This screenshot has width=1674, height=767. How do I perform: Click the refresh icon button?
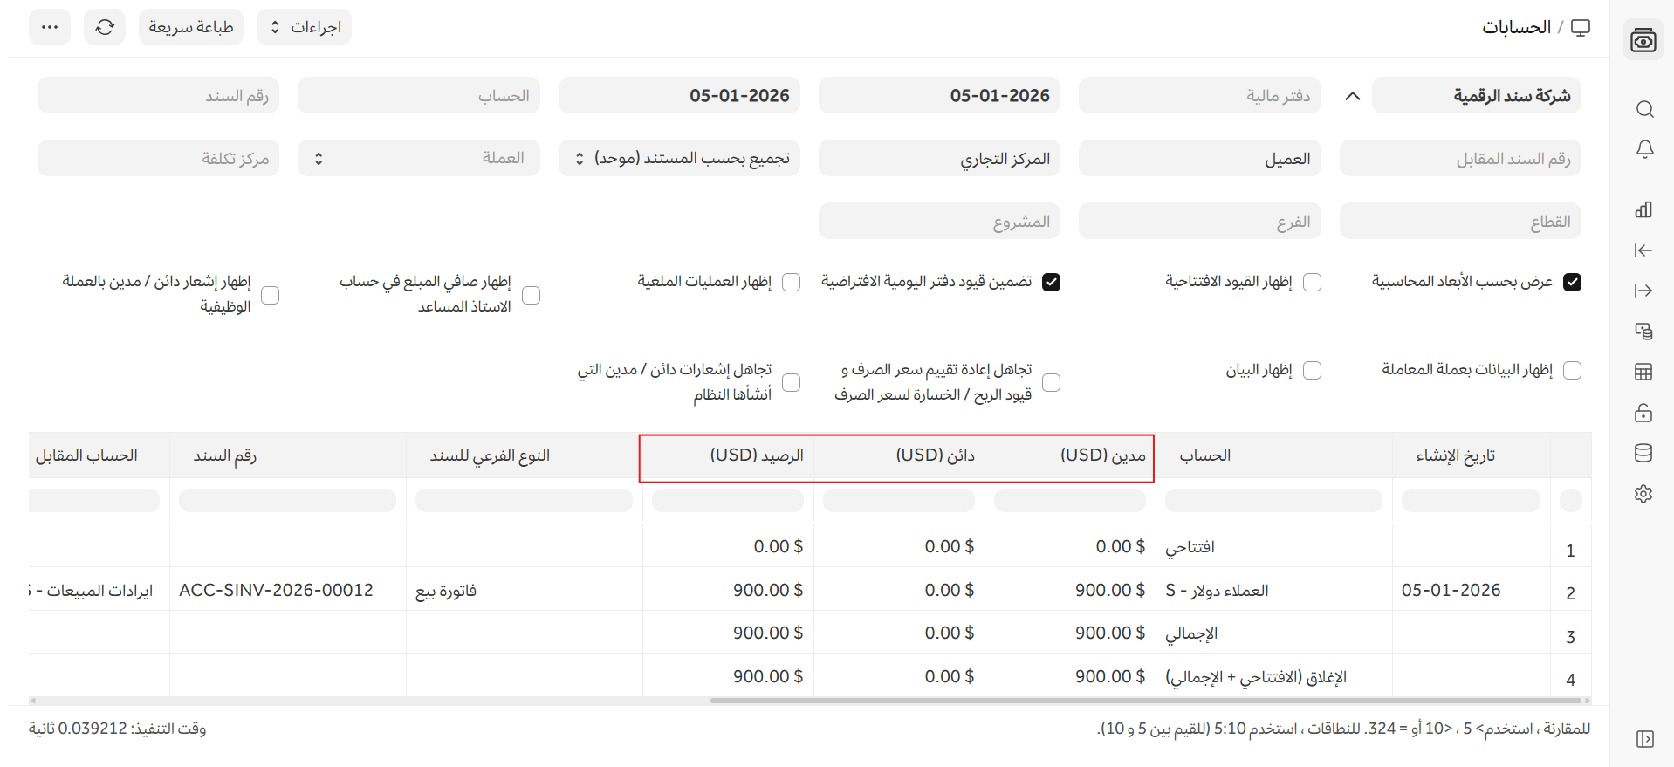click(105, 27)
